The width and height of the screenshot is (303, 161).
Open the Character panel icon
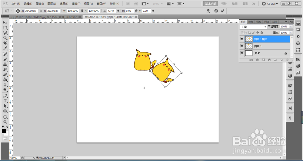click(x=290, y=109)
